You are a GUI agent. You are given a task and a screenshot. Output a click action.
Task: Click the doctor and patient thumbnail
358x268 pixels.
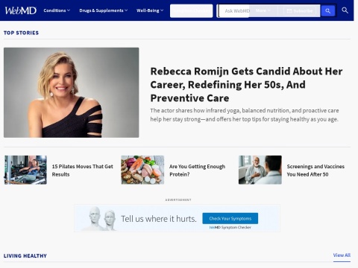(x=260, y=170)
